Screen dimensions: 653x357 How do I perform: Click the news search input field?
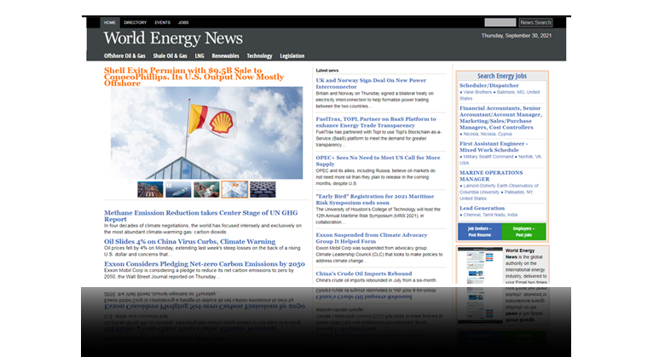pos(500,22)
